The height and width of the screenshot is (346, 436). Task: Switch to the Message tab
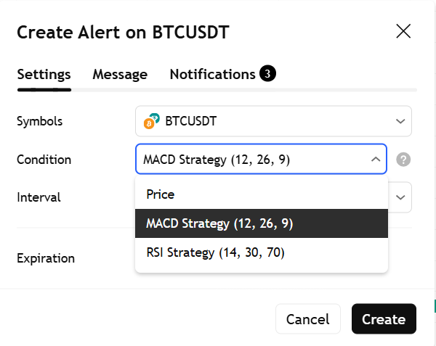point(120,74)
